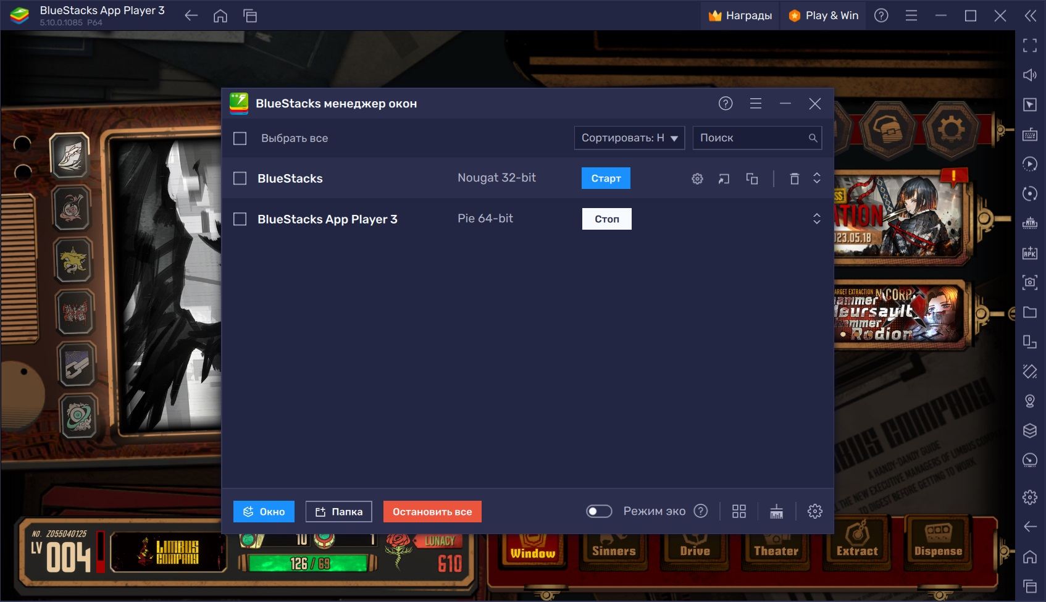This screenshot has height=602, width=1046.
Task: Toggle fullscreen in BlueStacks sidebar
Action: (1030, 45)
